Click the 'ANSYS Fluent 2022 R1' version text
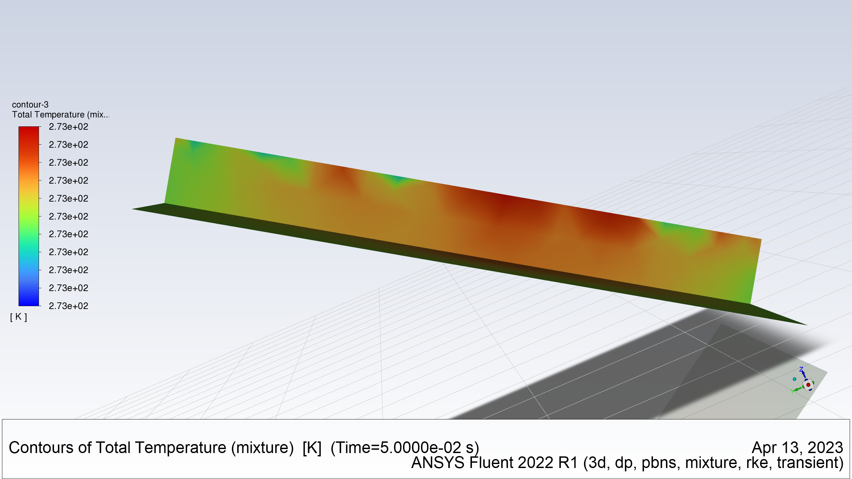Image resolution: width=852 pixels, height=479 pixels. coord(495,463)
